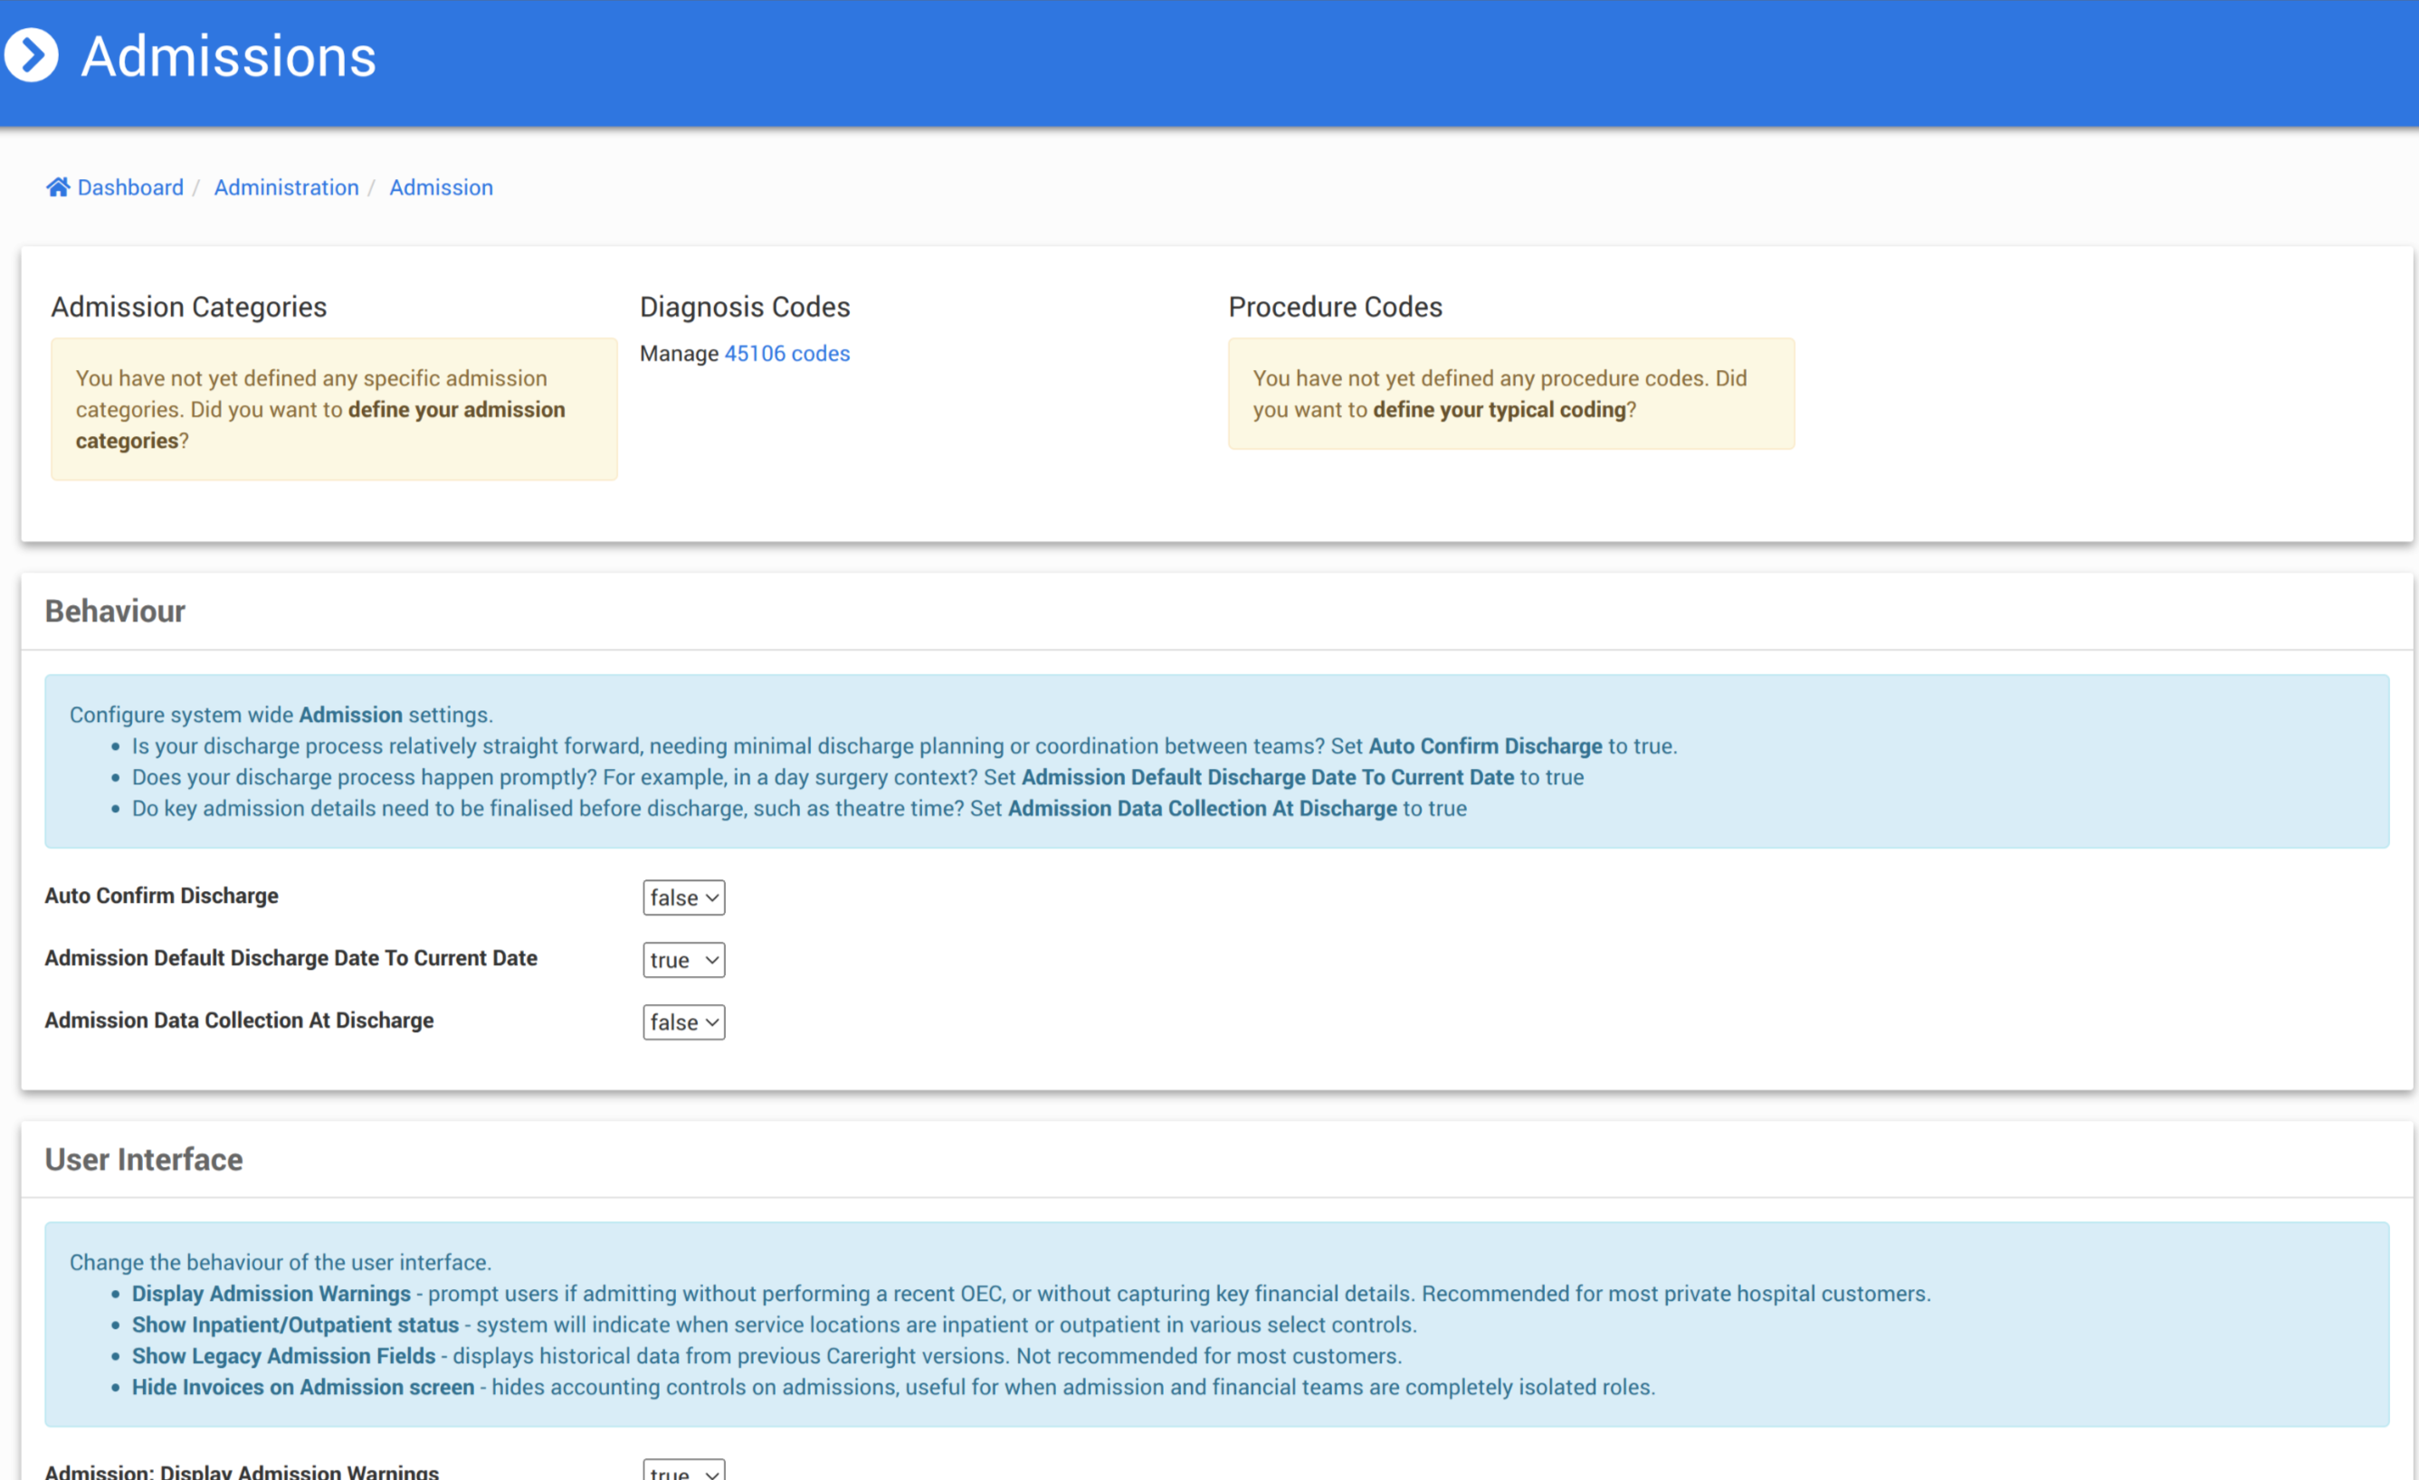This screenshot has width=2419, height=1480.
Task: Expand Admission Default Discharge Date dropdown
Action: (683, 960)
